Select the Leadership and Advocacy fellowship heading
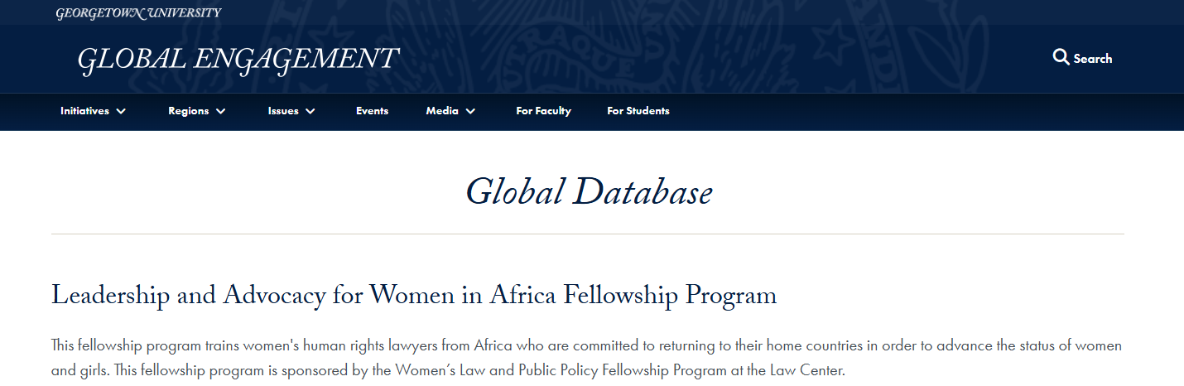Viewport: 1184px width, 386px height. click(414, 296)
